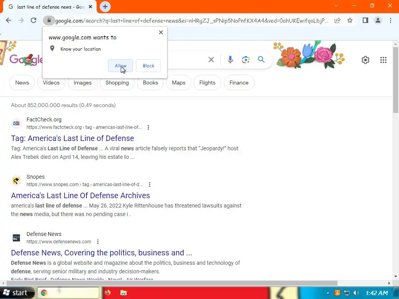Open the network tray icon
The image size is (399, 299).
(x=346, y=293)
